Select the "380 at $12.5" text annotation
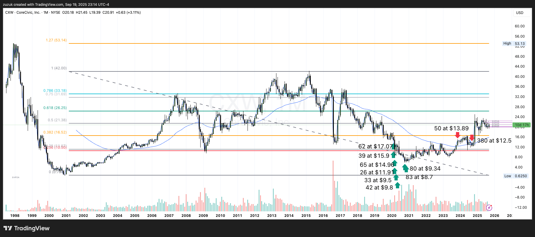The height and width of the screenshot is (237, 535). (494, 141)
